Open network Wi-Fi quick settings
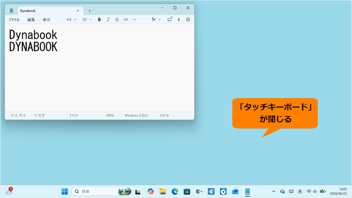352x198 pixels. [x=309, y=191]
